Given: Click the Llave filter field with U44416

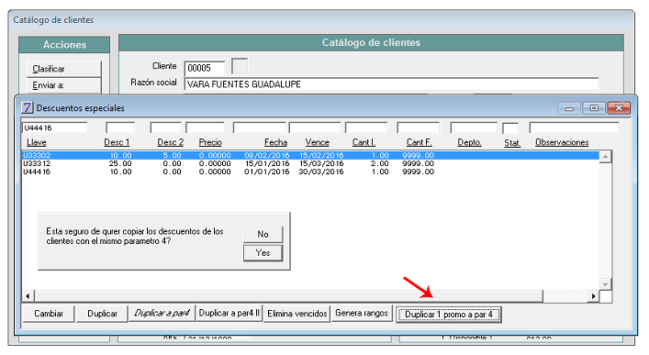Looking at the screenshot, I should tap(55, 128).
